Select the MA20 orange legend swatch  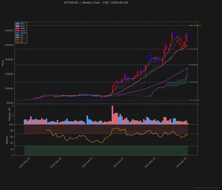click(x=18, y=26)
